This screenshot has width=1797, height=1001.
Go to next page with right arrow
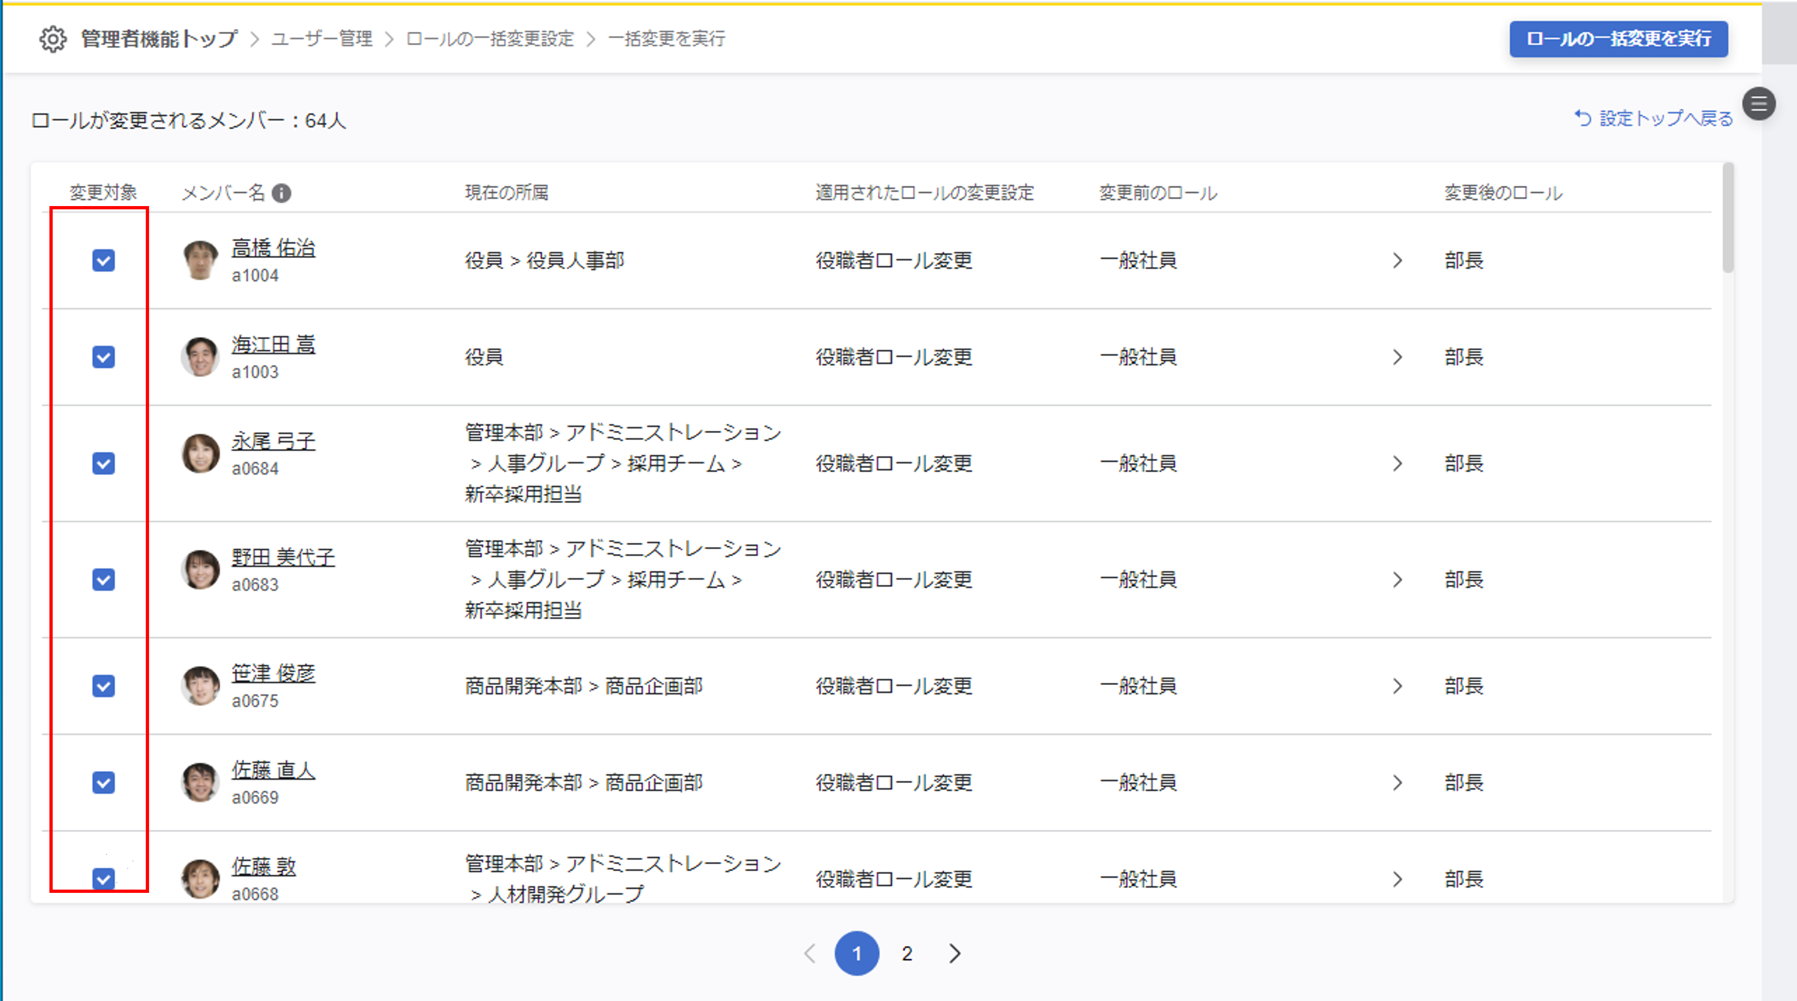[x=954, y=953]
